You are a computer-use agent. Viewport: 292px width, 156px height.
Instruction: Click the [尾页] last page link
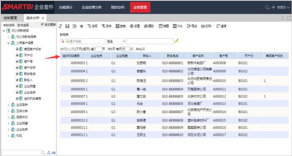86,49
